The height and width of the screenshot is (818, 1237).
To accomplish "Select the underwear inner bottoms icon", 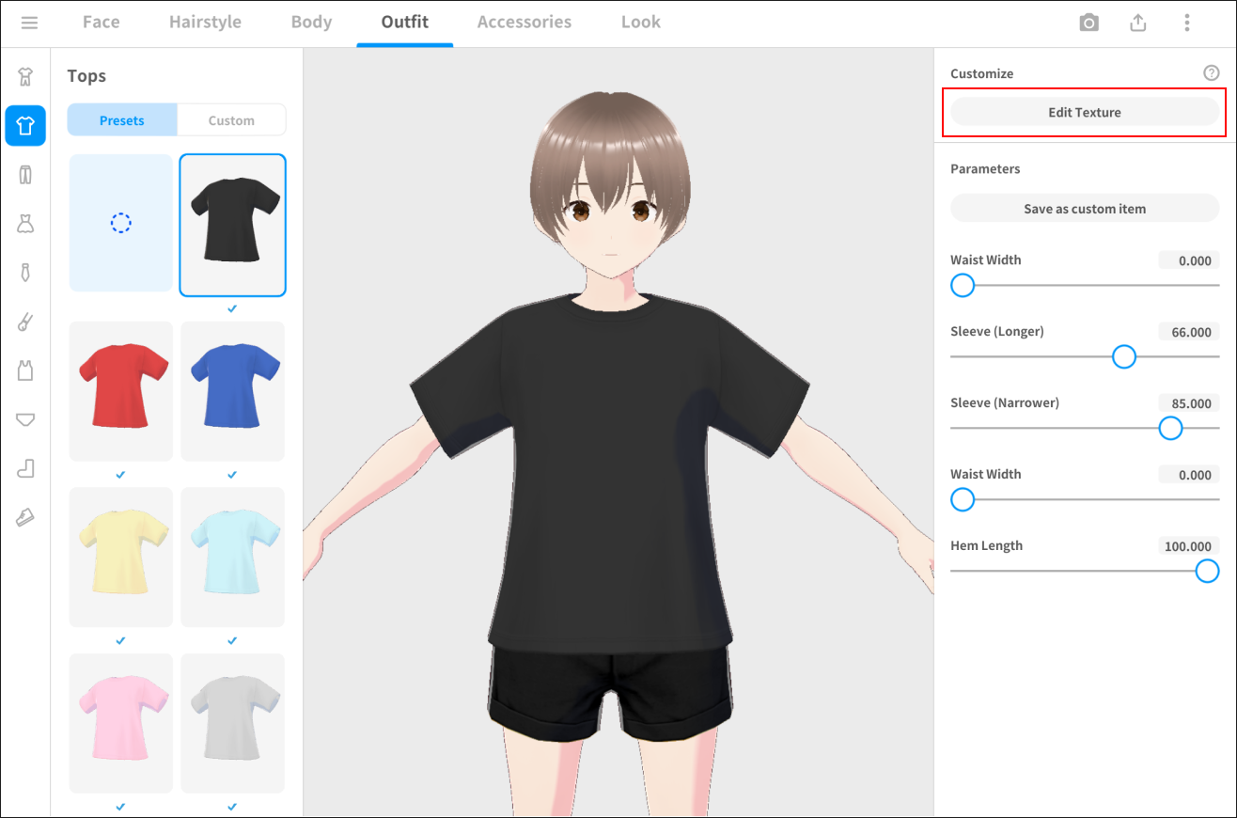I will [25, 419].
